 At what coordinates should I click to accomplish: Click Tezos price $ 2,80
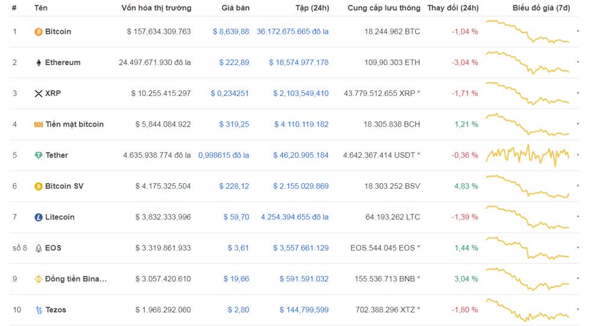(x=238, y=310)
